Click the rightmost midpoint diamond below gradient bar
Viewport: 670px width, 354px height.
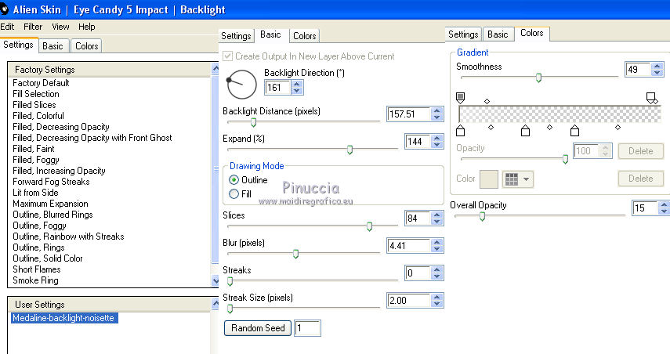pos(617,127)
